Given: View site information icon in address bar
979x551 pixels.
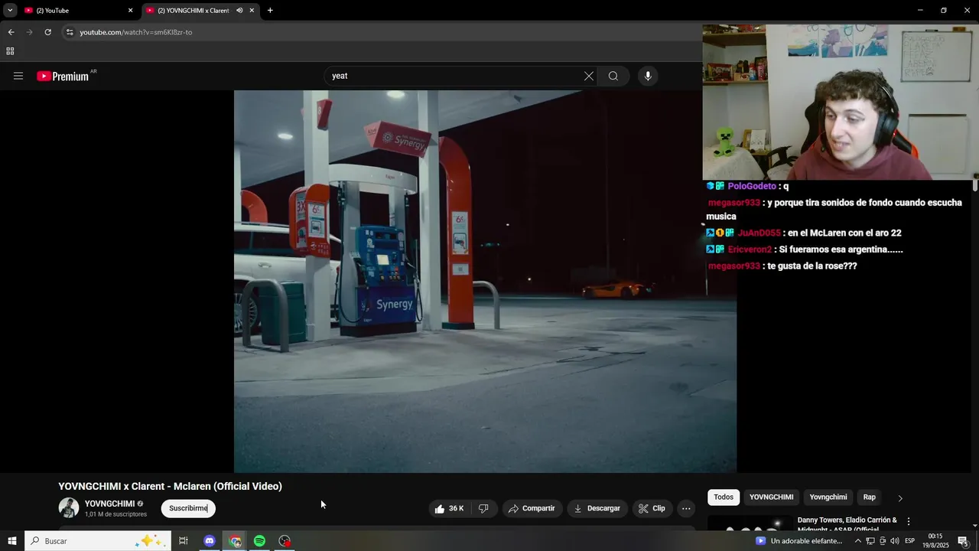Looking at the screenshot, I should (x=70, y=32).
